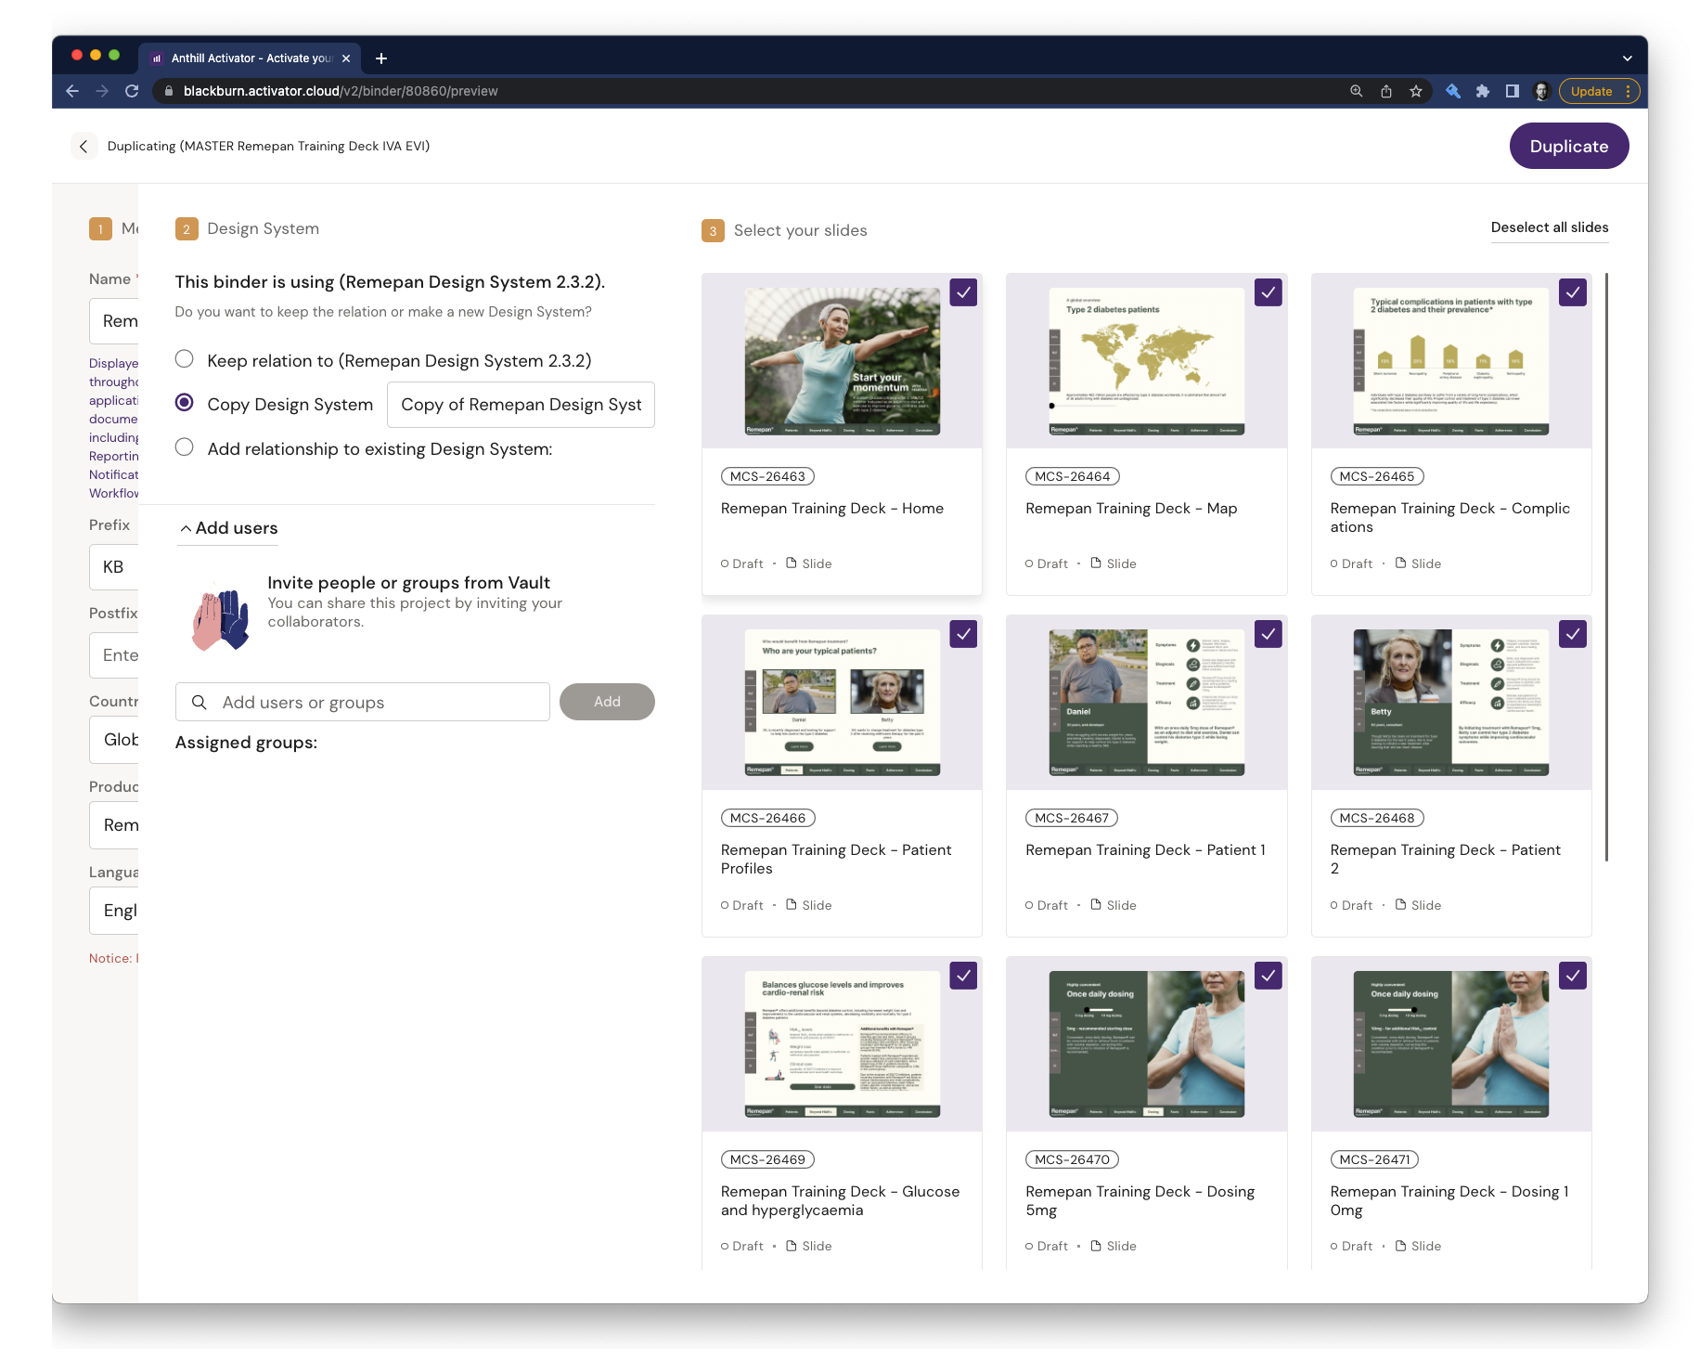Reload the page with browser refresh icon

coord(132,91)
